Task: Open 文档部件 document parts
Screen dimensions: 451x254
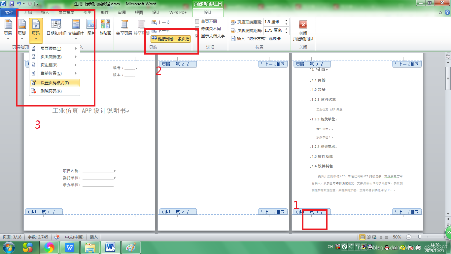Action: [76, 29]
